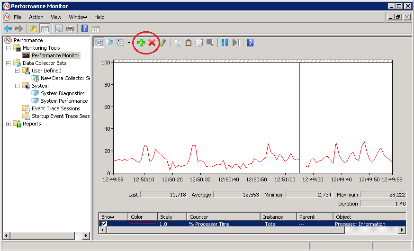Collapse the System node
Screen dimensions: 414x251
(x=18, y=86)
